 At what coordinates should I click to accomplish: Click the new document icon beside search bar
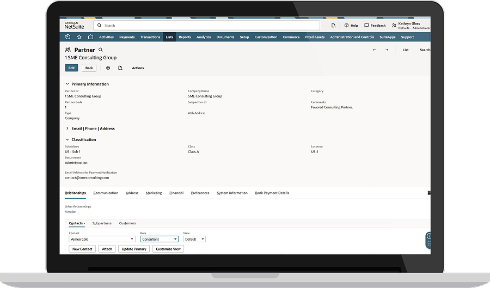pos(333,26)
